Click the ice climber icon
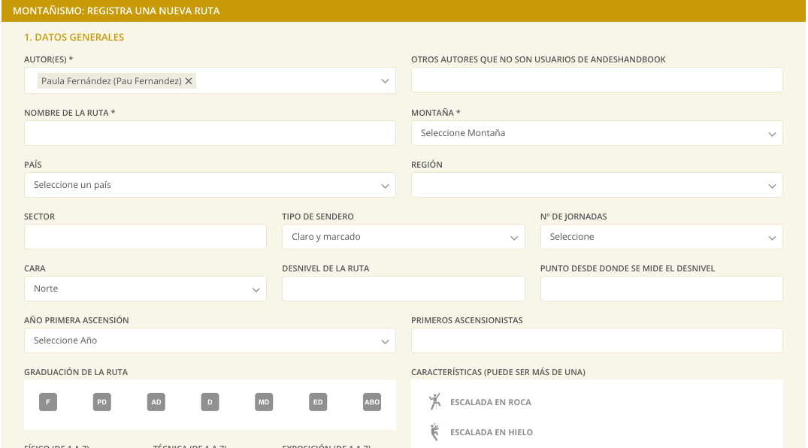 [x=435, y=432]
